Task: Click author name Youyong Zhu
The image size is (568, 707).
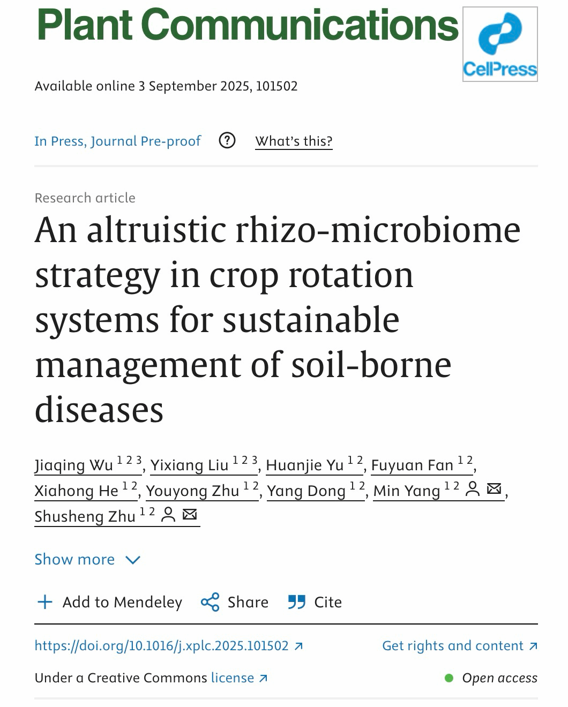Action: point(192,491)
